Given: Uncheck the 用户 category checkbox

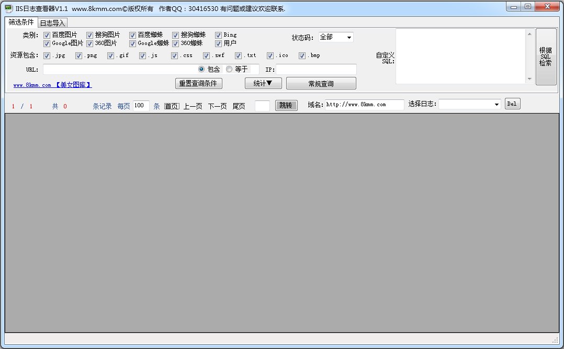Looking at the screenshot, I should tap(219, 43).
